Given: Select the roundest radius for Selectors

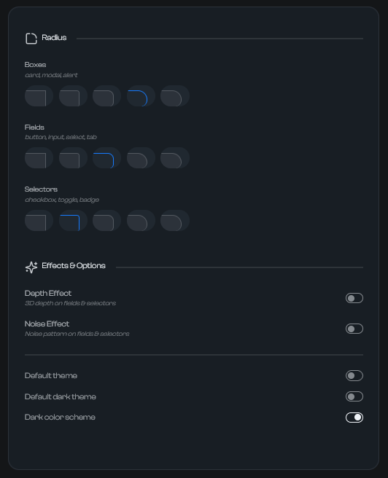Looking at the screenshot, I should [175, 220].
